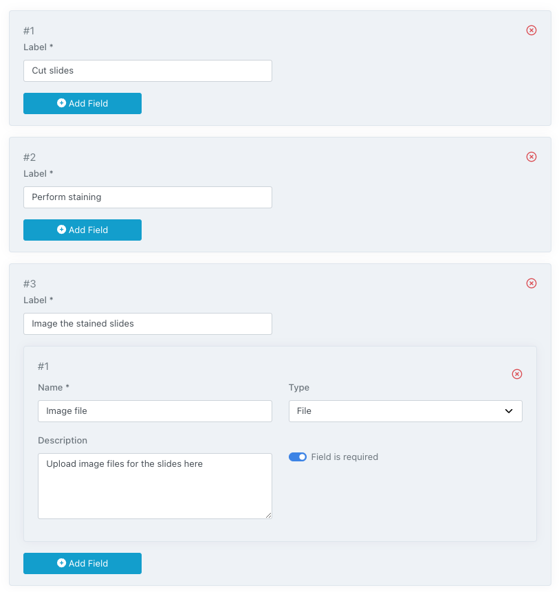Screen dimensions: 559x592
Task: Open the Type dropdown showing "File"
Action: (x=405, y=411)
